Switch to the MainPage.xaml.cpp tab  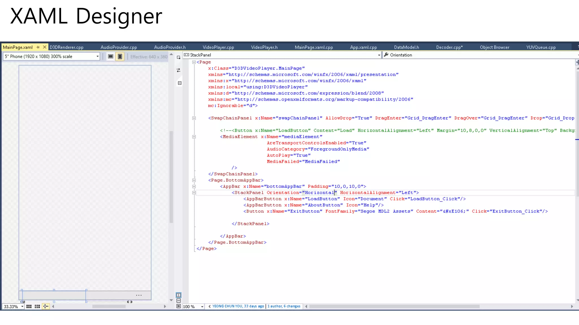tap(314, 47)
